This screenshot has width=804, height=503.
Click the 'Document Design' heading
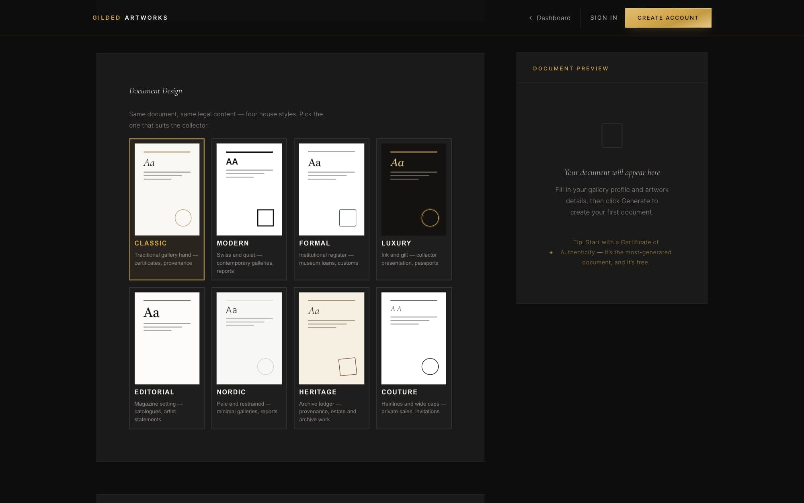point(156,91)
